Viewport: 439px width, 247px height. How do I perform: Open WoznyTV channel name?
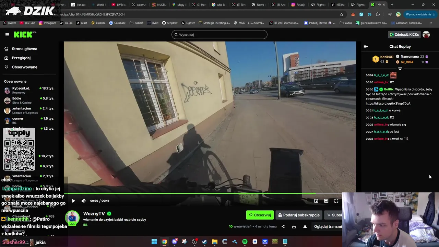pos(94,214)
